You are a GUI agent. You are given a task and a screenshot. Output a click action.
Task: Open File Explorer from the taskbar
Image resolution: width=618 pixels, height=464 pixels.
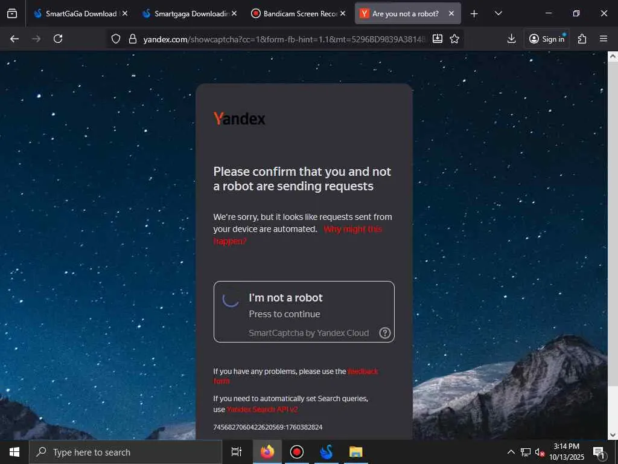click(x=356, y=452)
